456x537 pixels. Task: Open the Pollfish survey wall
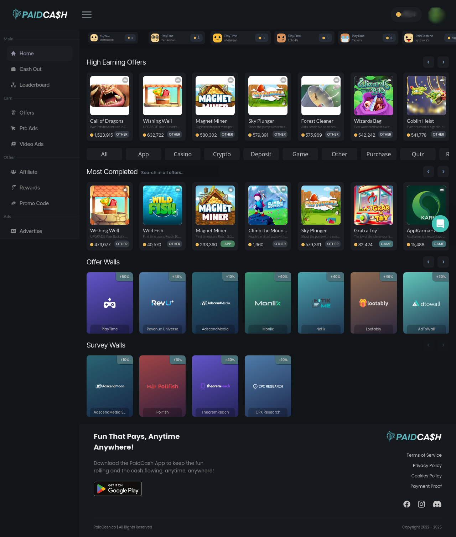coord(162,386)
